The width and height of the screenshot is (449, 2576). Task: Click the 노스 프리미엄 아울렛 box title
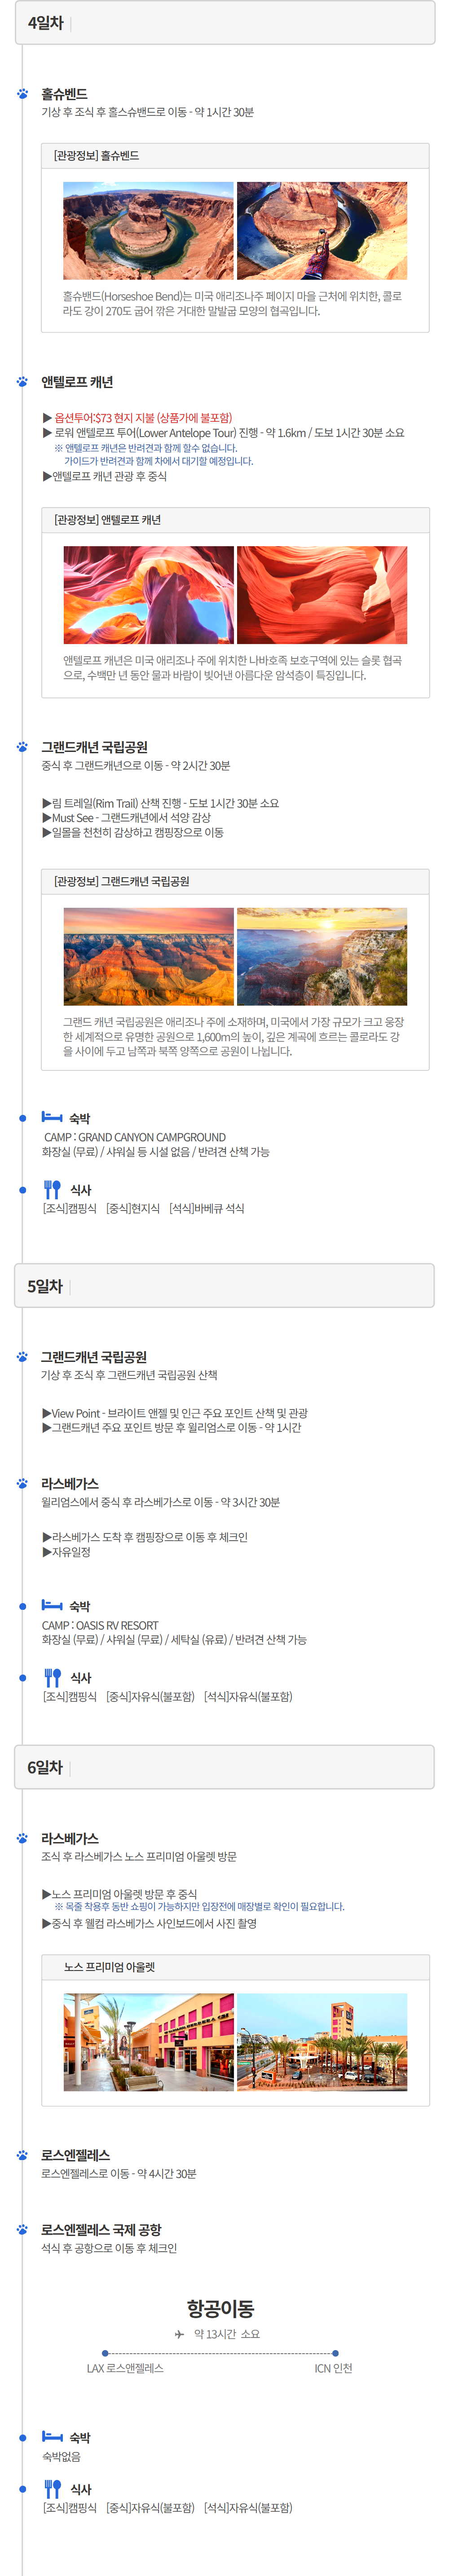pos(109,1966)
